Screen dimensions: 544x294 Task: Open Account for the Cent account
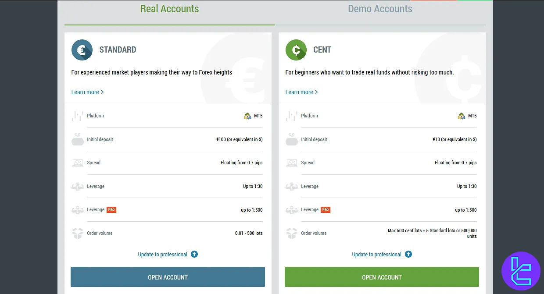click(x=382, y=277)
